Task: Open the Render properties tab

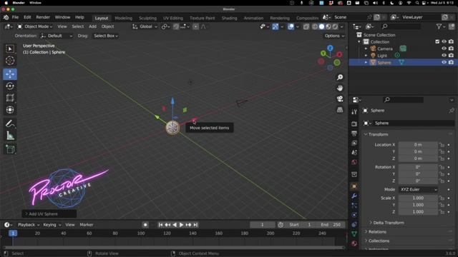Action: click(354, 124)
